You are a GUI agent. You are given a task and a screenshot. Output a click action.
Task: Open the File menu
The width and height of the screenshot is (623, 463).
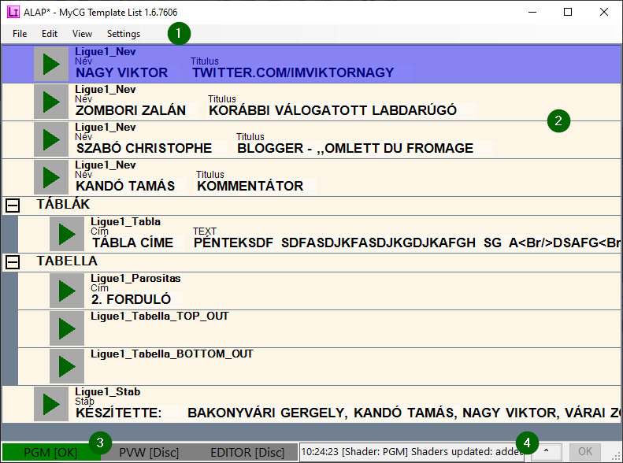pos(20,34)
